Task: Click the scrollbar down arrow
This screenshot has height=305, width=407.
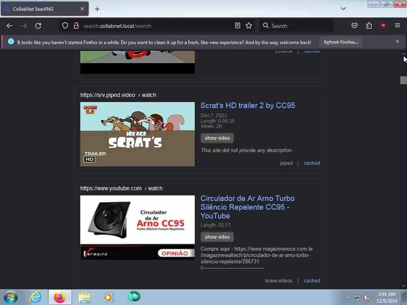Action: (x=403, y=286)
